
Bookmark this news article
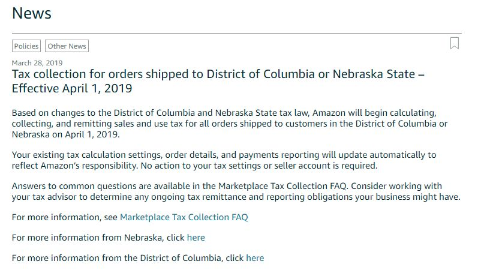click(x=455, y=43)
